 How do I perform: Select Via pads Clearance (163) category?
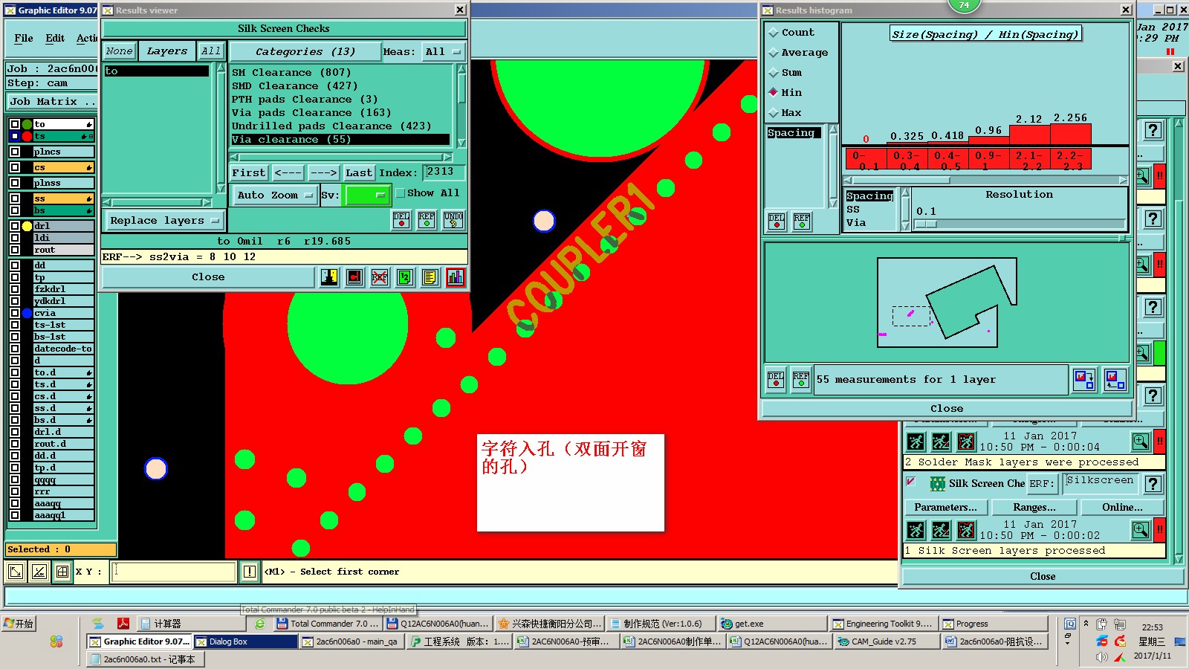pyautogui.click(x=311, y=113)
